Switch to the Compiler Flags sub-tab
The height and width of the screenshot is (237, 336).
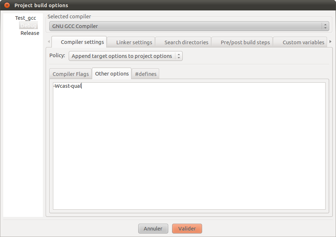[71, 74]
